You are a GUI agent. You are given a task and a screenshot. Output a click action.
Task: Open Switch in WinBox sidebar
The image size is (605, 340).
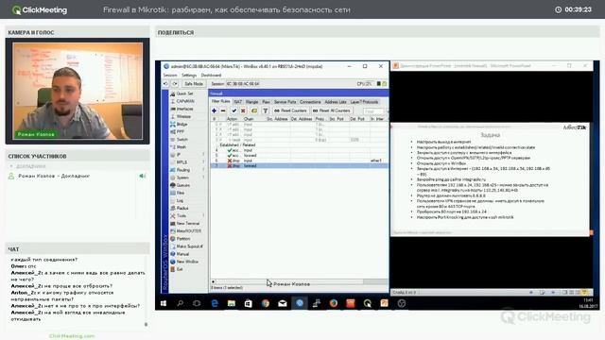180,139
